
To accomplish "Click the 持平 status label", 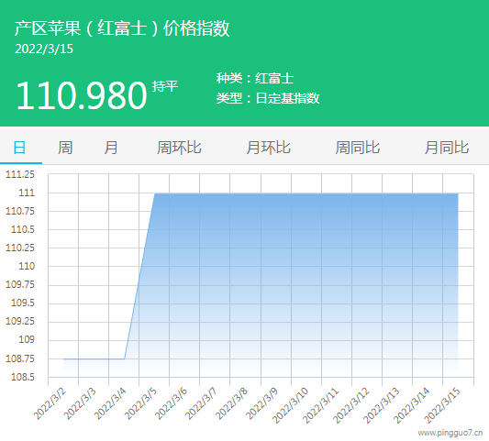I will [165, 86].
